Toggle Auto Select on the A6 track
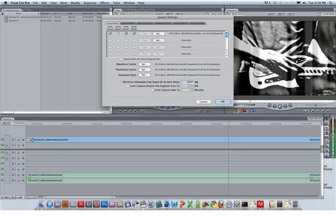The width and height of the screenshot is (336, 216). [23, 181]
